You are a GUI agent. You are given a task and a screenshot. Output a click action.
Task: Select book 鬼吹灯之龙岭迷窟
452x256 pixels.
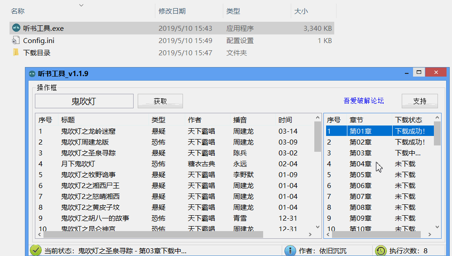tap(88, 131)
